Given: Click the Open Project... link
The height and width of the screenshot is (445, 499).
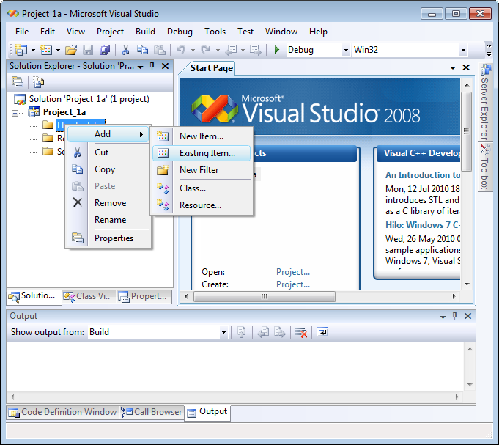Looking at the screenshot, I should point(292,272).
